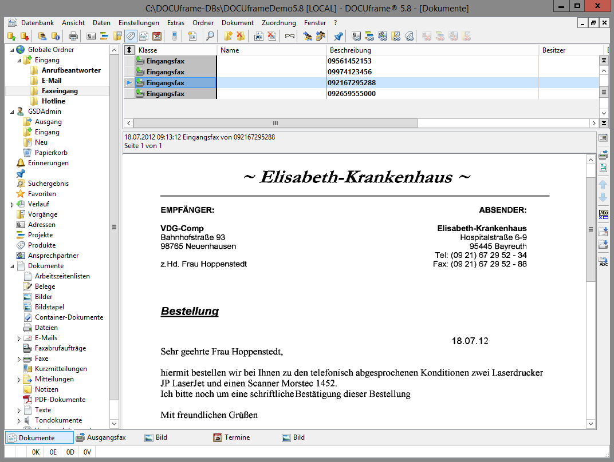Expand the Verlauf tree node
The image size is (614, 462).
point(13,204)
